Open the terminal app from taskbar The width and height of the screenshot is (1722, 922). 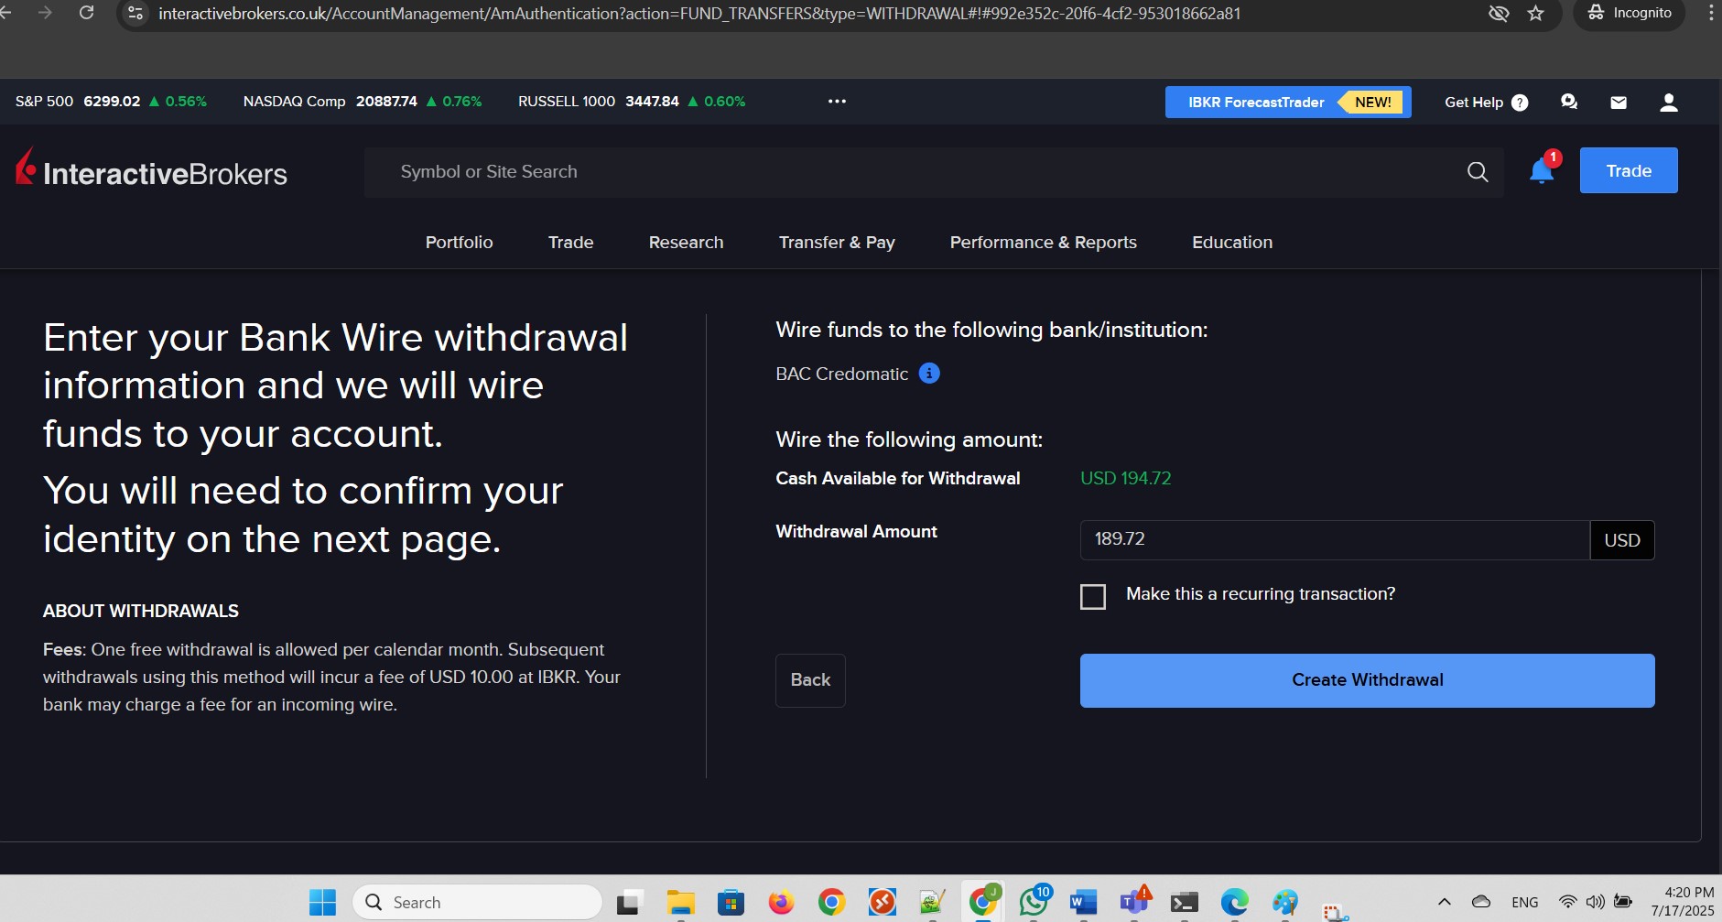pyautogui.click(x=1185, y=903)
